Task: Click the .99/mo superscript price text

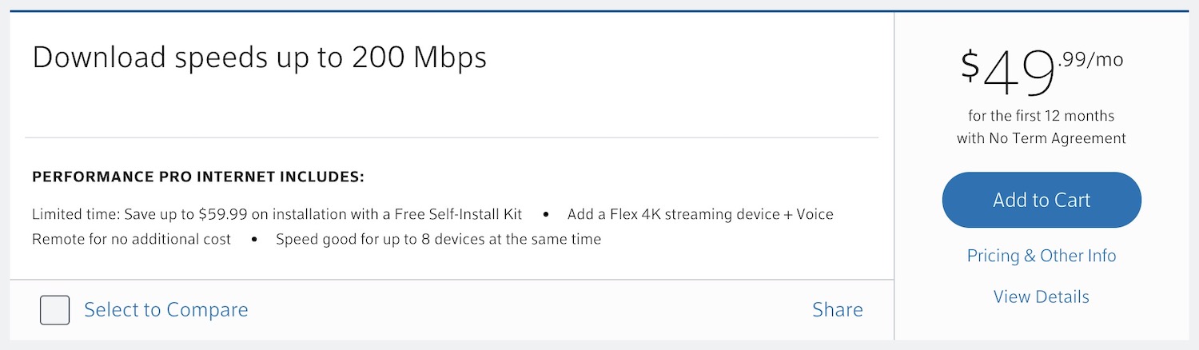Action: [x=1090, y=59]
